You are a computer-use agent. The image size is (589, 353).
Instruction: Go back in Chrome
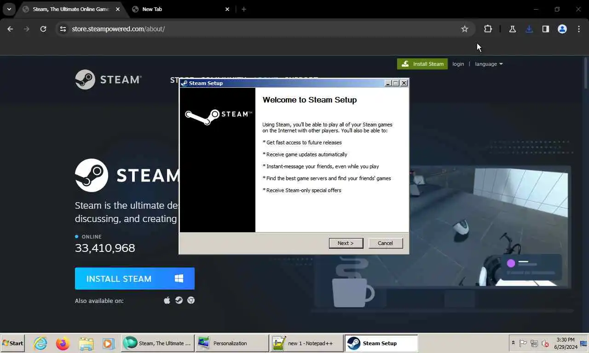tap(10, 29)
